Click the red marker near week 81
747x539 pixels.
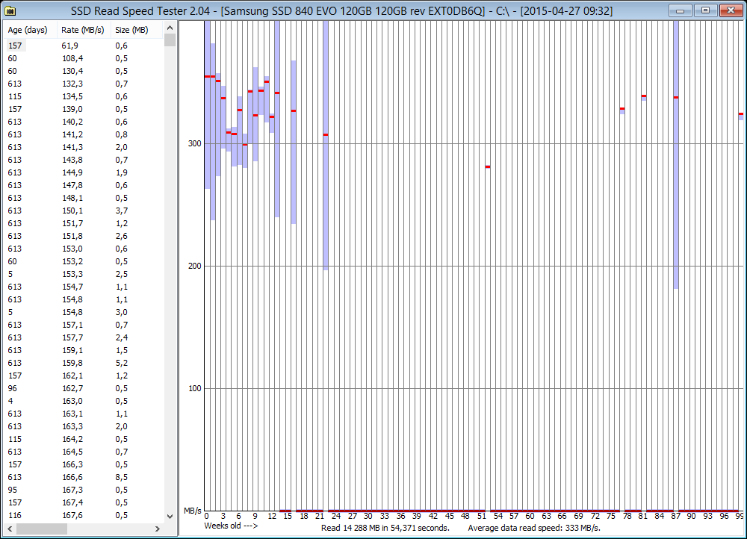point(644,96)
